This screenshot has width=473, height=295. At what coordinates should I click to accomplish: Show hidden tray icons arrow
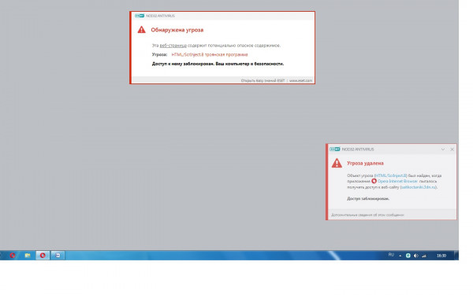[400, 256]
